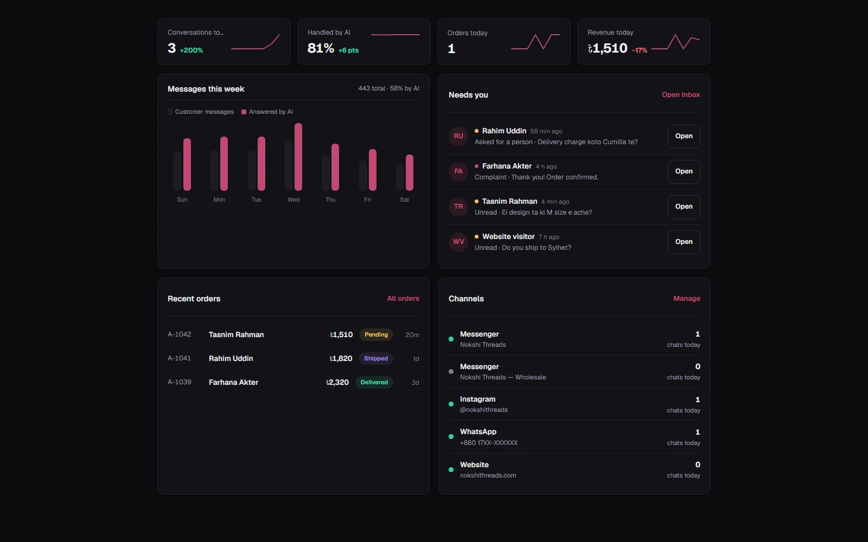Click the Orders today sparkline
This screenshot has width=868, height=542.
535,42
